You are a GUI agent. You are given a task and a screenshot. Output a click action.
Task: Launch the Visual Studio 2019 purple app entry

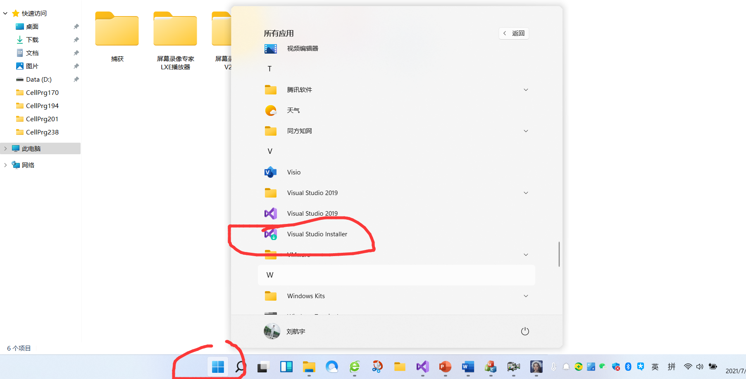396,214
